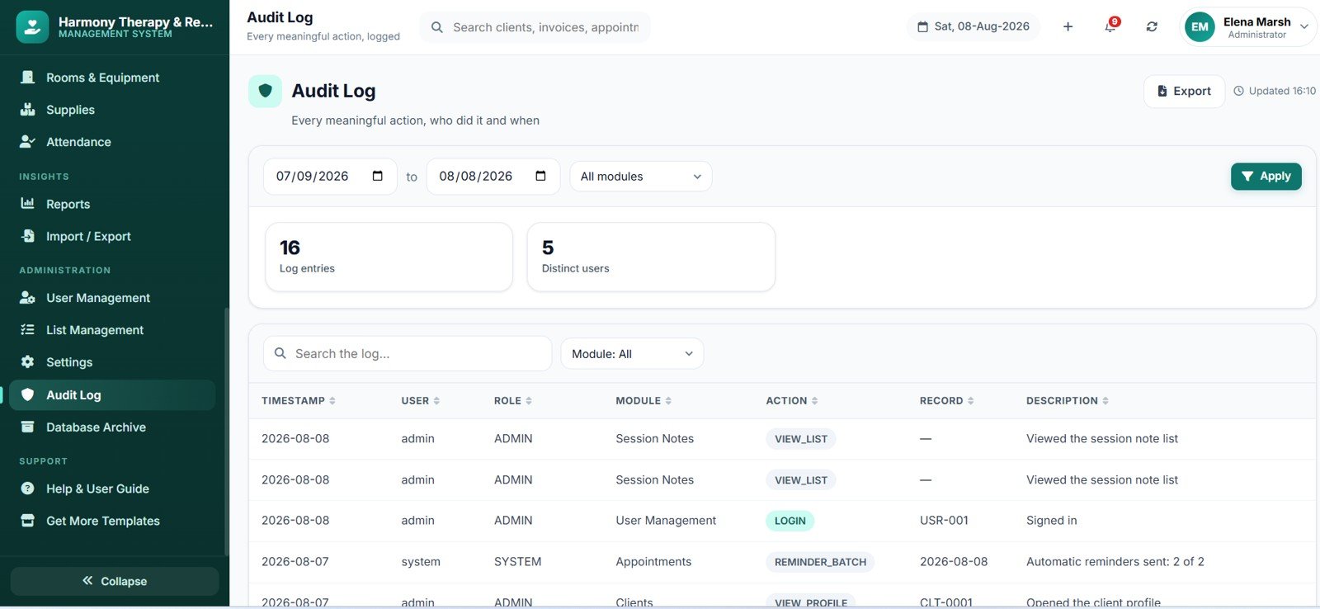Viewport: 1320px width, 609px height.
Task: Click the 5 Distinct users card
Action: tap(651, 257)
